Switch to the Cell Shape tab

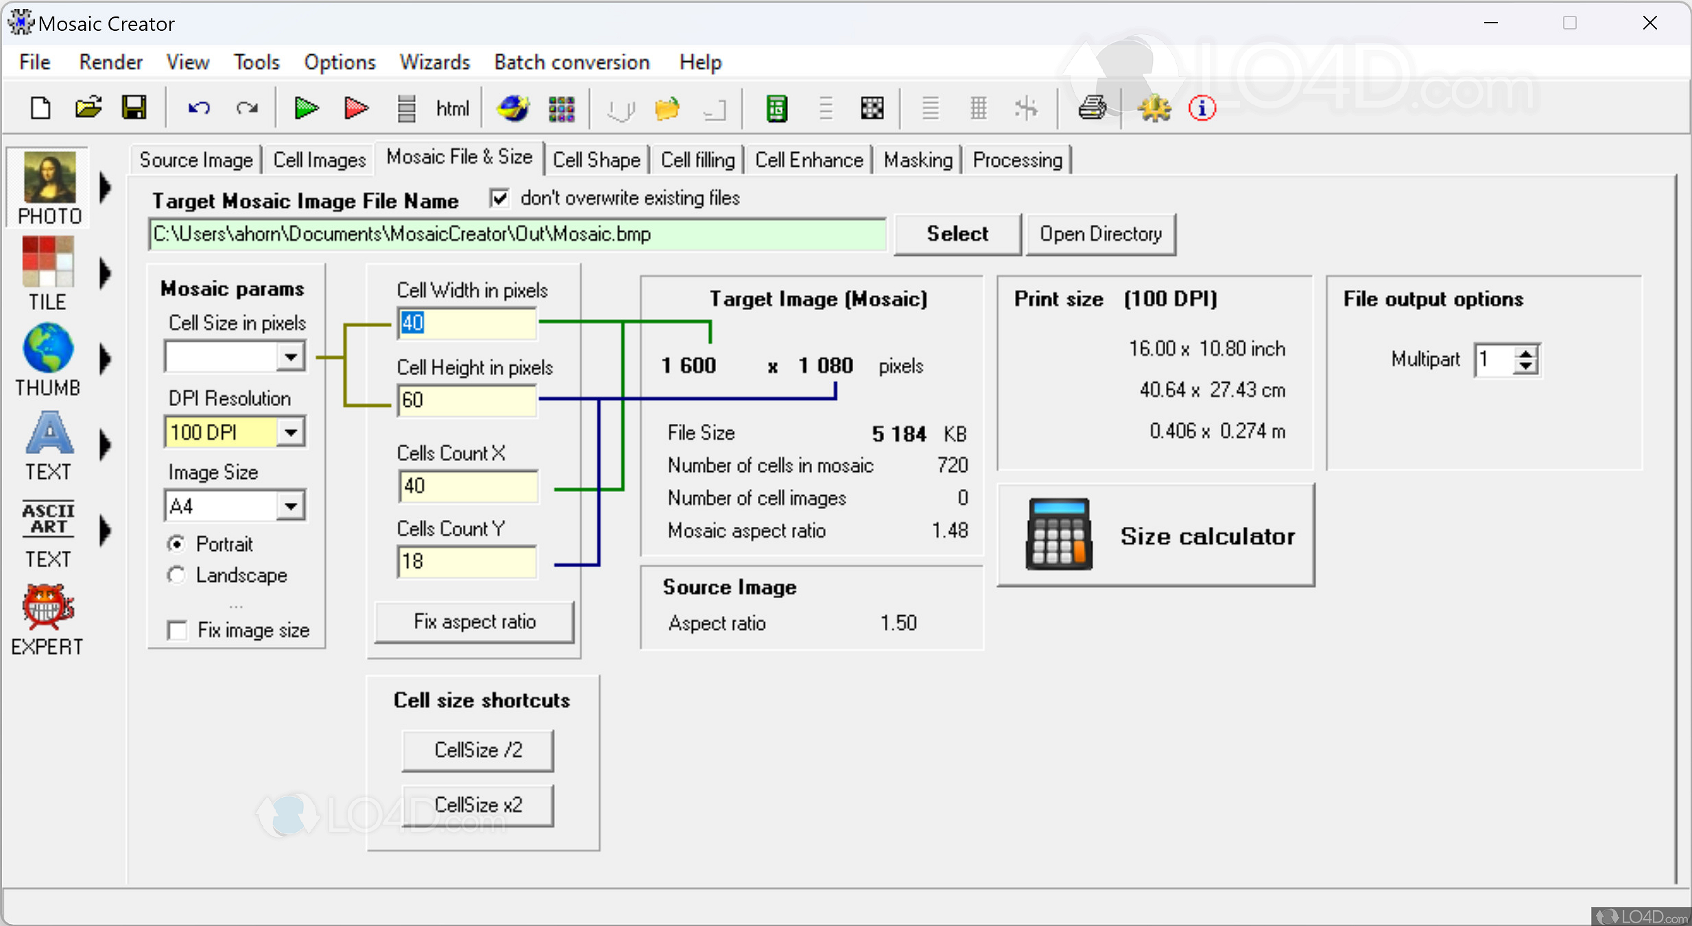click(596, 160)
